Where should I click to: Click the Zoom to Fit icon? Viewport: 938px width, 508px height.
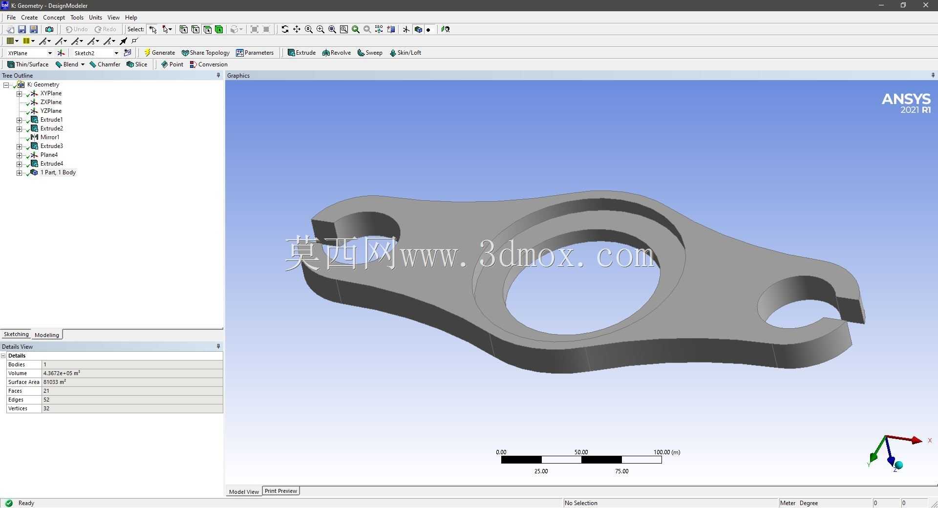coord(332,29)
